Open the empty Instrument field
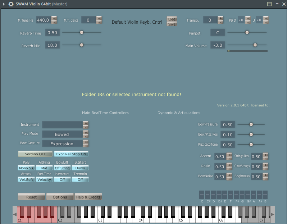This screenshot has width=287, height=224. pyautogui.click(x=62, y=125)
